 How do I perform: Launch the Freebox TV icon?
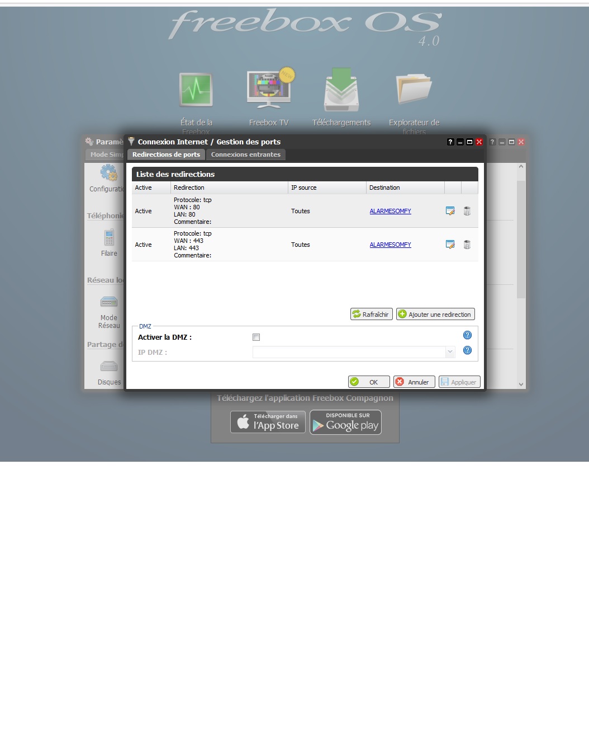[269, 90]
